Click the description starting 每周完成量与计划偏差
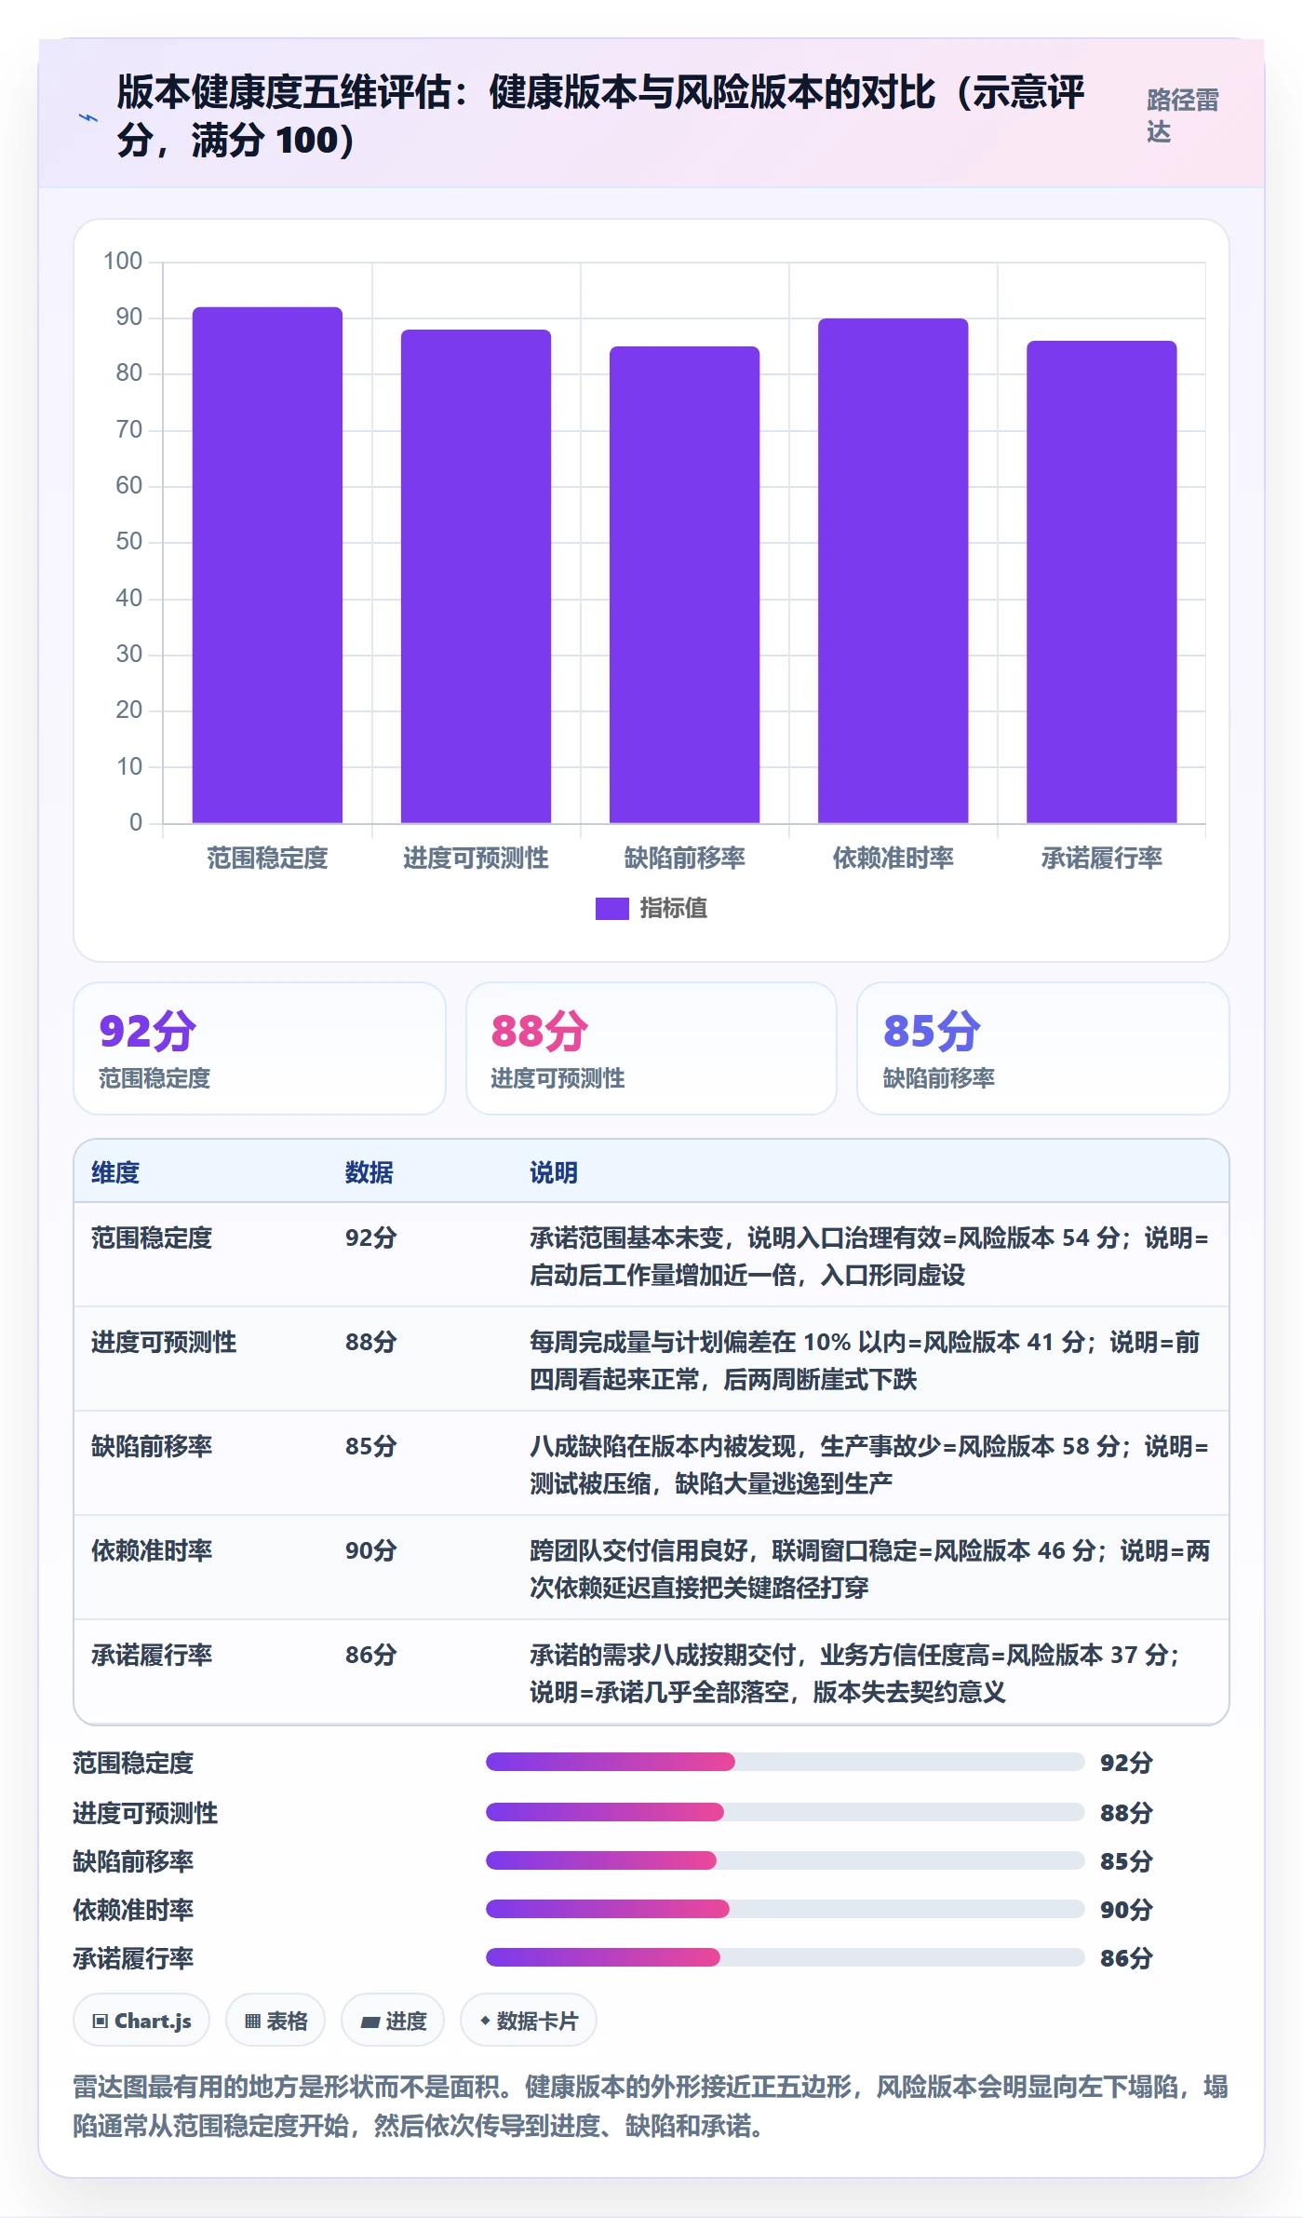The height and width of the screenshot is (2218, 1303). pos(866,1360)
